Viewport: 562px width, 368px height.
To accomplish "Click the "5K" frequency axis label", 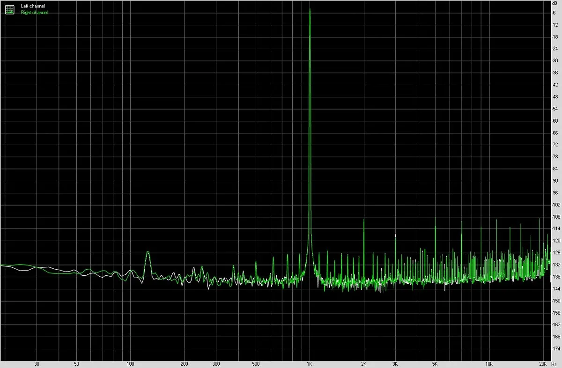I will 435,364.
